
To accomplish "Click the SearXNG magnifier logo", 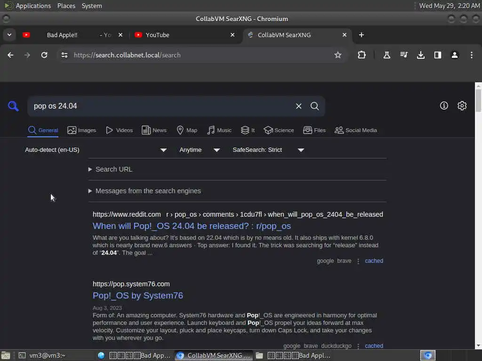I will (13, 106).
